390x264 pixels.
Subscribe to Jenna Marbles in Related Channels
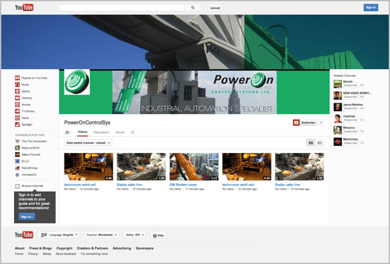351,109
